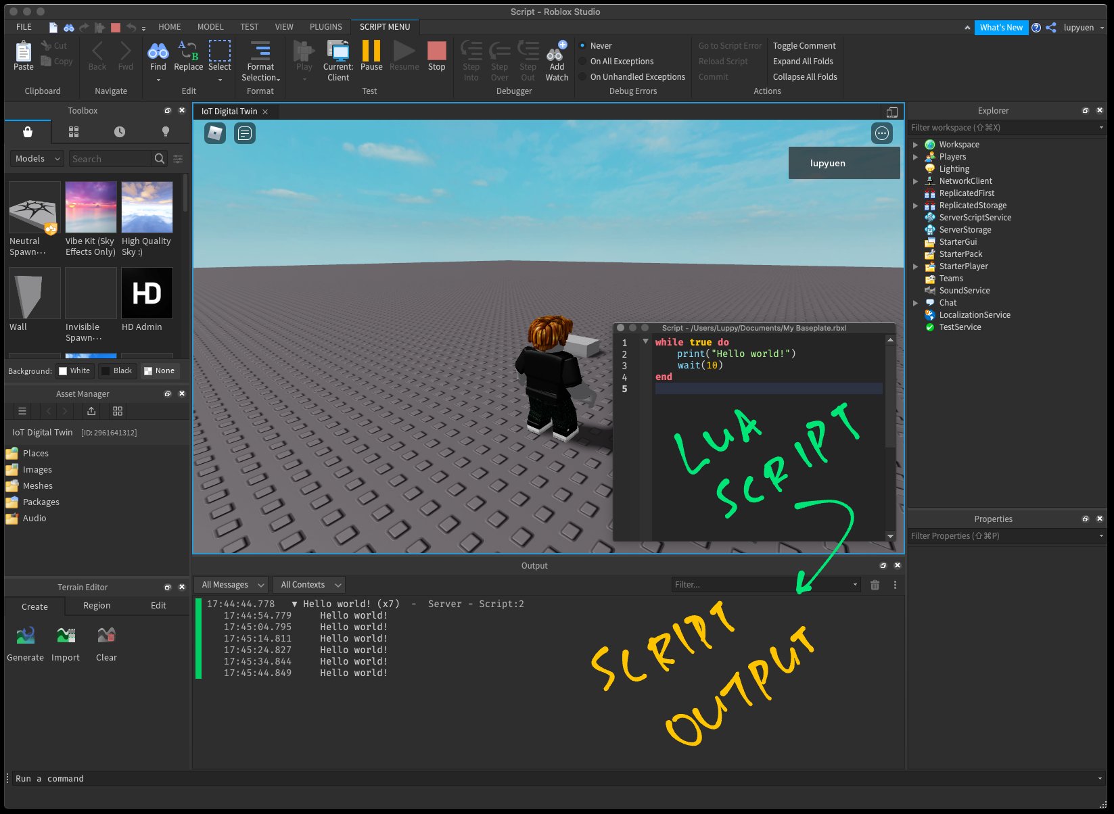Click the blue help question icon

[1036, 28]
